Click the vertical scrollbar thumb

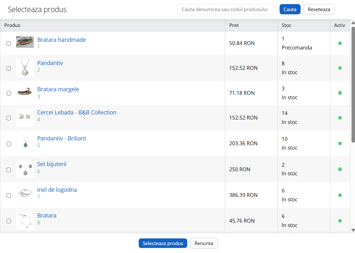click(353, 85)
